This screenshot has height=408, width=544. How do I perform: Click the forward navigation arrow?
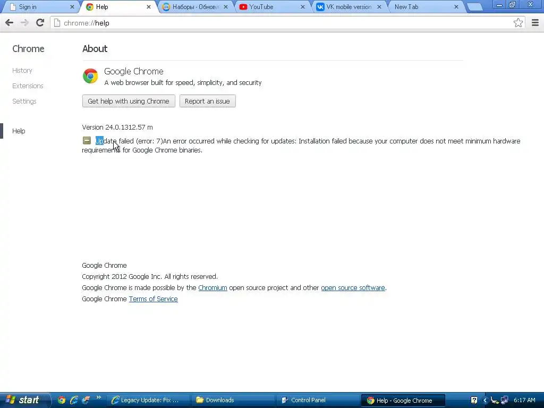point(24,23)
